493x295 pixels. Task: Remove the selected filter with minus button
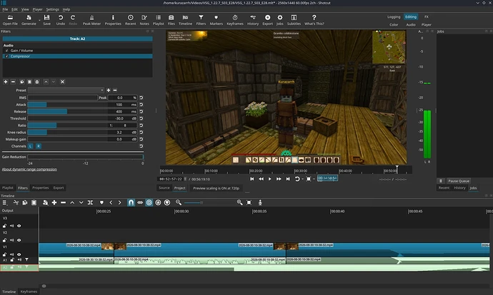point(13,82)
